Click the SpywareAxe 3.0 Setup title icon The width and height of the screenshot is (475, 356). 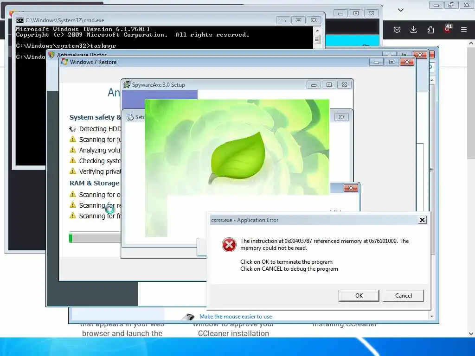[127, 84]
